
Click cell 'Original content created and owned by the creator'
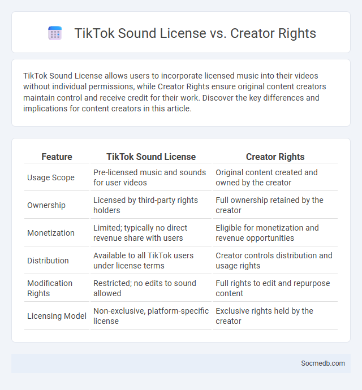tap(275, 177)
